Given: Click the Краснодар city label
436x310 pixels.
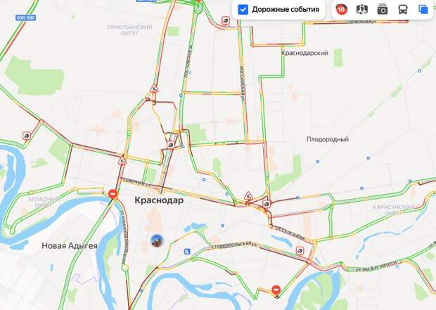Looking at the screenshot, I should click(x=159, y=200).
